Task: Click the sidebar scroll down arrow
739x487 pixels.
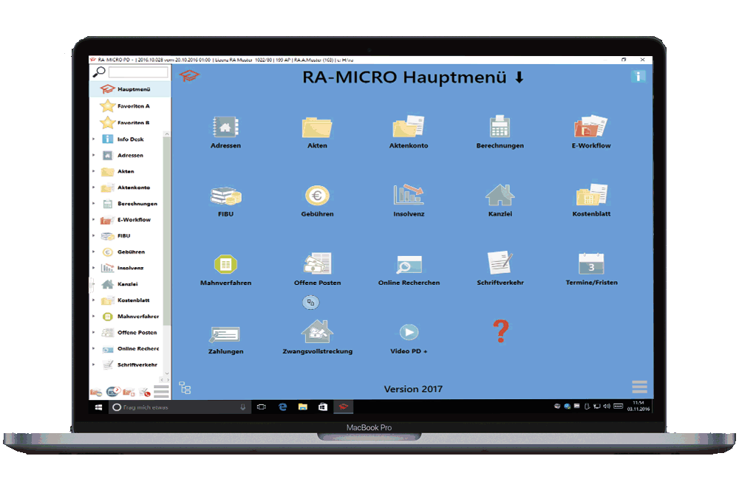Action: click(166, 373)
